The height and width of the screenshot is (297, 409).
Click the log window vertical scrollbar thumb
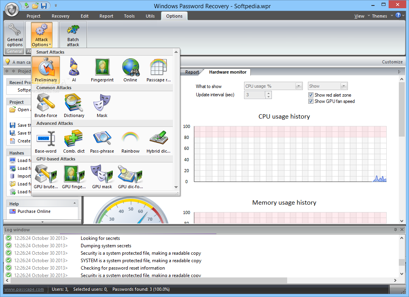click(x=402, y=262)
